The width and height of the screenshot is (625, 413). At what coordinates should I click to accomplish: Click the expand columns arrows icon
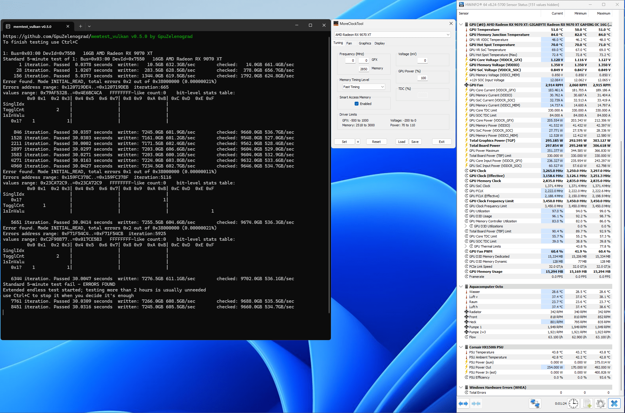[x=463, y=404]
